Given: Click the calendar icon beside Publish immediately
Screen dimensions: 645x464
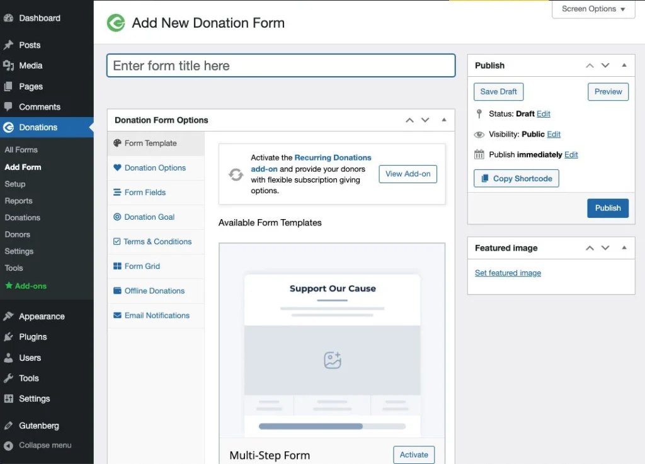Looking at the screenshot, I should click(479, 154).
